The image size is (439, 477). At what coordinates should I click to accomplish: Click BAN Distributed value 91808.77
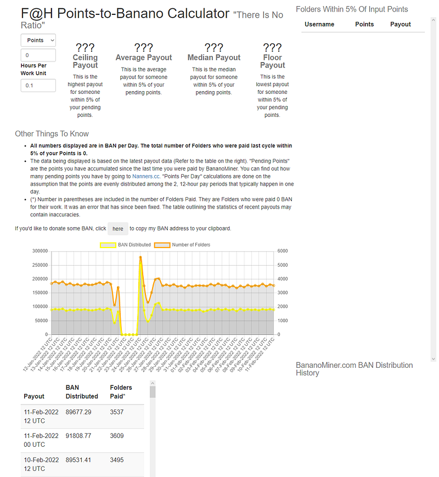(78, 436)
